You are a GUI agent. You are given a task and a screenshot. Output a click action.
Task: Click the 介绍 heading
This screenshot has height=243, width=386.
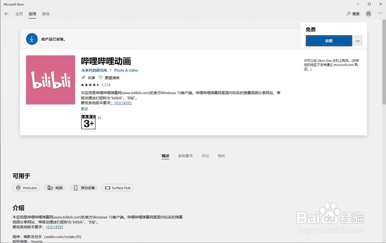19,208
